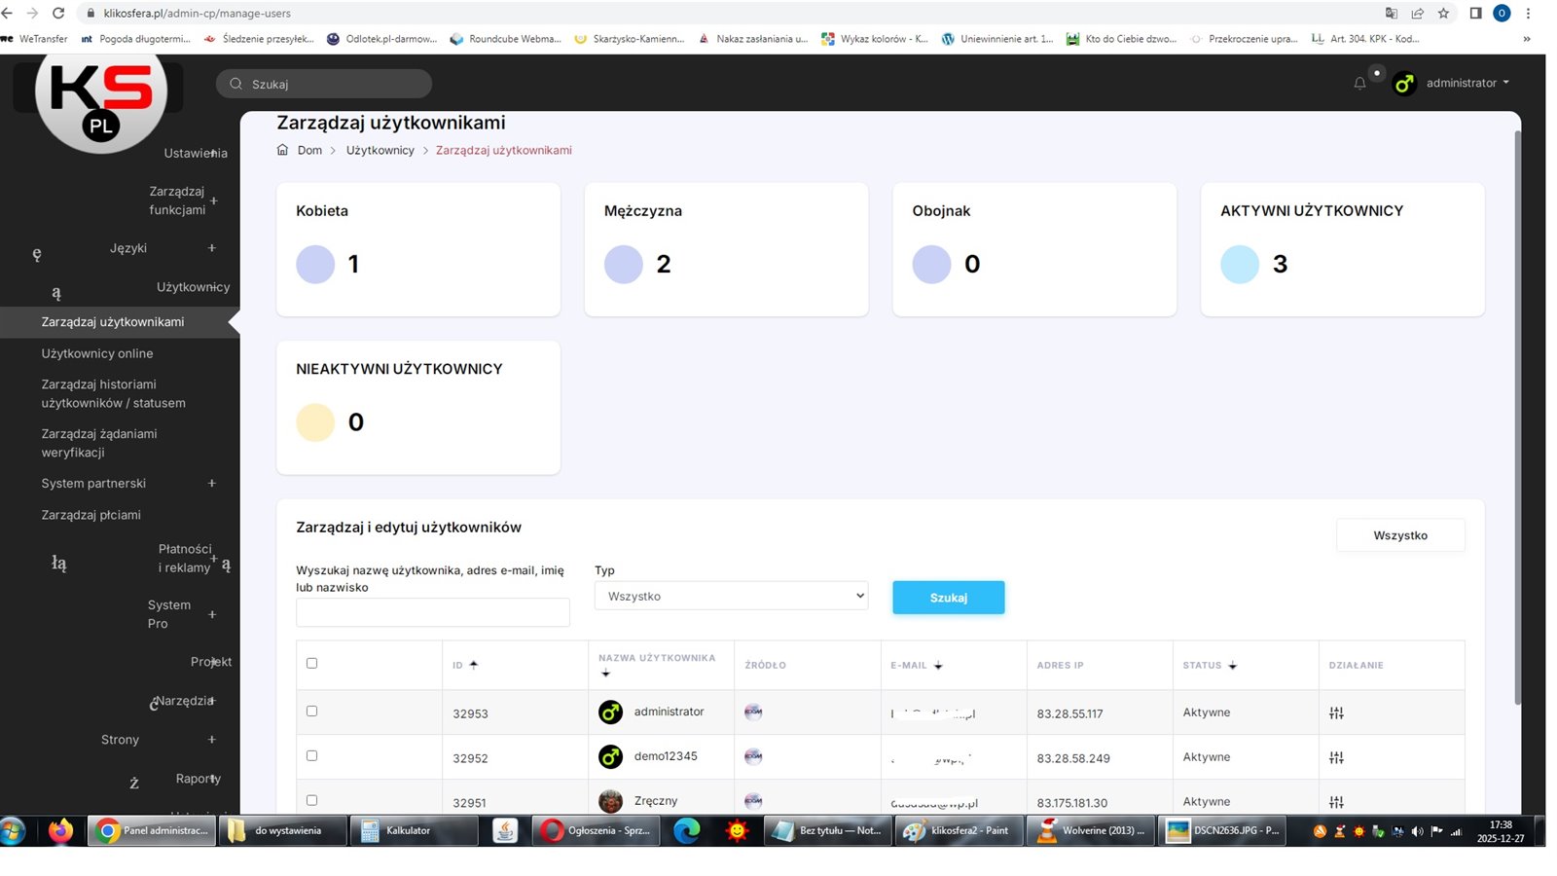Image resolution: width=1557 pixels, height=876 pixels.
Task: Toggle the select-all users checkbox in header
Action: (311, 664)
